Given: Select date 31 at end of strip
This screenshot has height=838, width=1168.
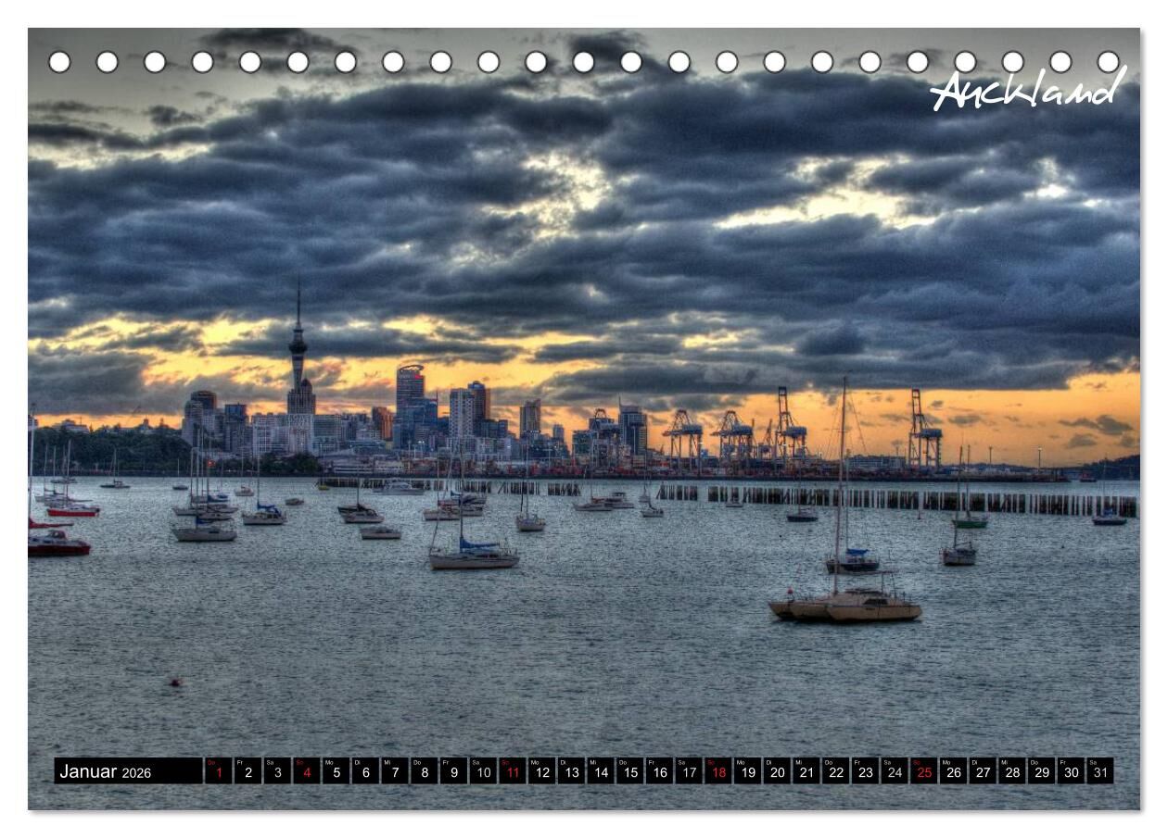Looking at the screenshot, I should click(1099, 771).
